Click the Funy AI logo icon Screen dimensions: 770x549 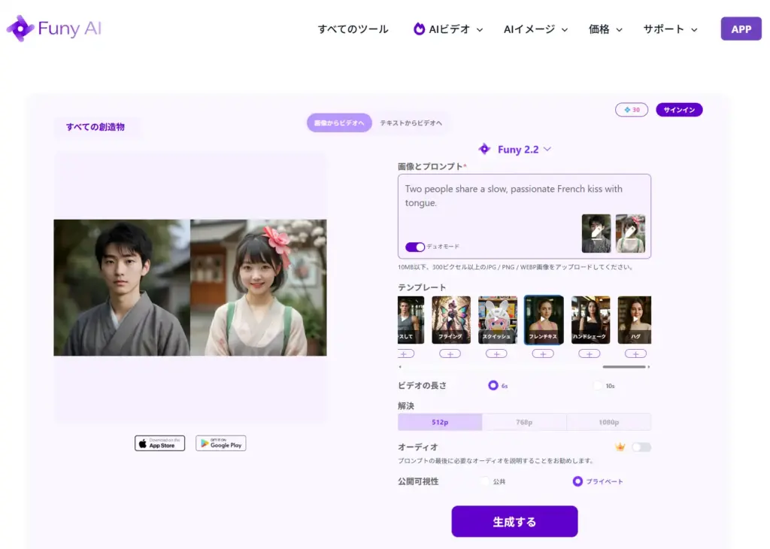click(20, 29)
